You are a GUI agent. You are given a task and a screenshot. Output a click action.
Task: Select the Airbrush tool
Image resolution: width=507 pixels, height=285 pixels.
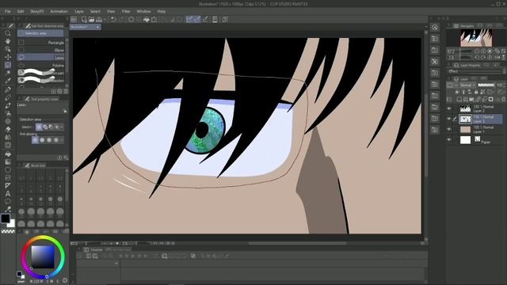tap(8, 113)
